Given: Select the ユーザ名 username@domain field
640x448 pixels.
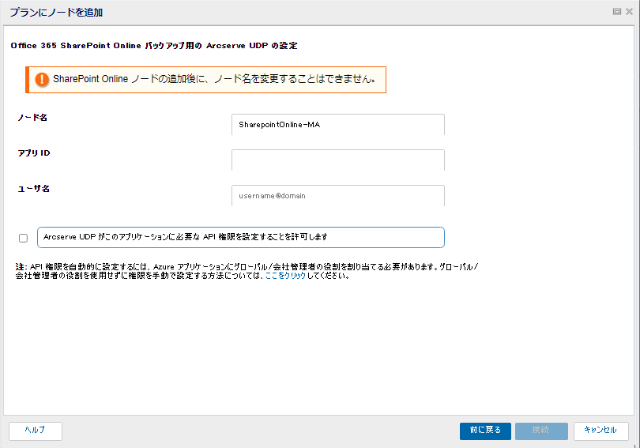Looking at the screenshot, I should (x=338, y=195).
